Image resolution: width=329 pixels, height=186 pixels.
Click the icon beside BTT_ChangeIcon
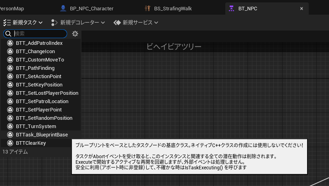point(10,51)
